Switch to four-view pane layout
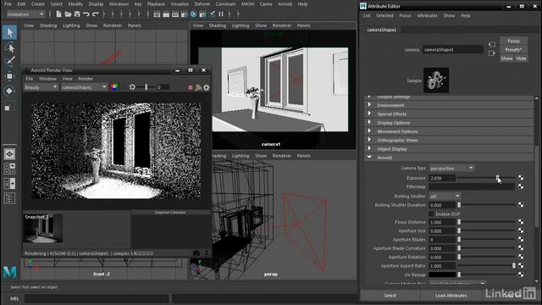The image size is (542, 305). click(9, 169)
